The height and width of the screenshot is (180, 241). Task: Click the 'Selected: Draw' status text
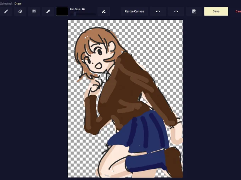pyautogui.click(x=11, y=4)
